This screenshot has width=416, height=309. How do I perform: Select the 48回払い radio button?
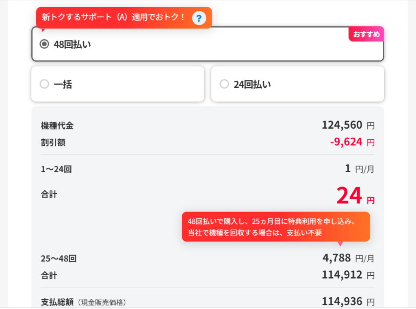44,44
